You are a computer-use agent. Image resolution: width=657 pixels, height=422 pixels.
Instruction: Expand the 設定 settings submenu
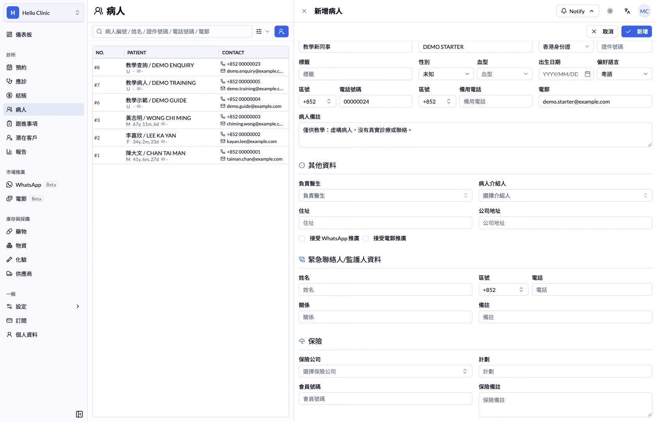tap(43, 306)
